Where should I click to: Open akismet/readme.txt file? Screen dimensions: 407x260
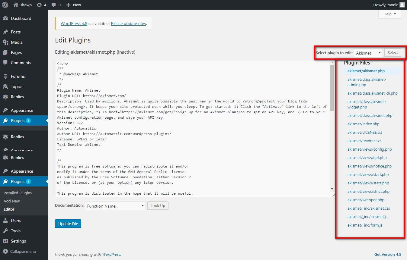[364, 141]
